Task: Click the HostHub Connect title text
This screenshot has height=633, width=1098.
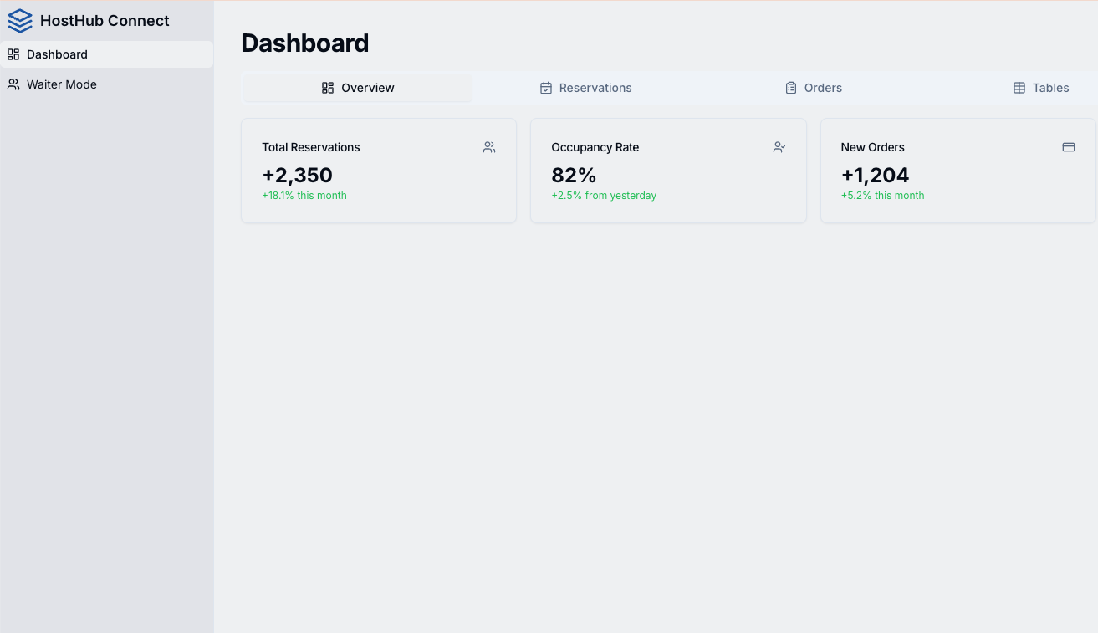Action: 105,21
